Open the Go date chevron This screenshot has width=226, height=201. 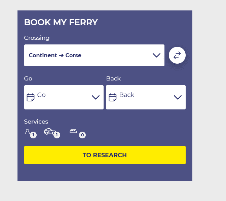point(96,97)
